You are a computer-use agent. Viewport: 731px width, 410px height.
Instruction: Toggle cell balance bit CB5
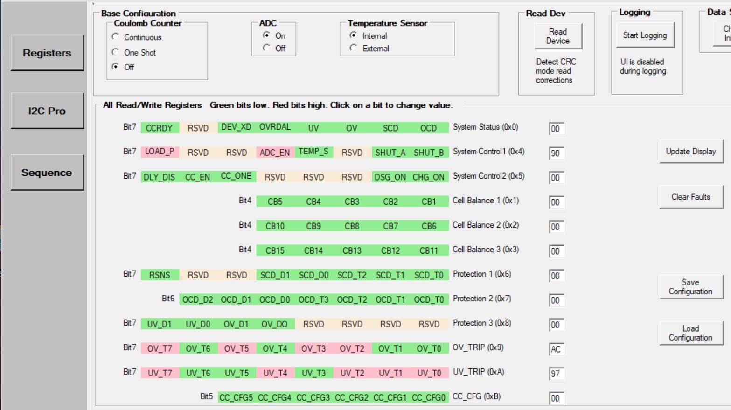[x=275, y=202]
